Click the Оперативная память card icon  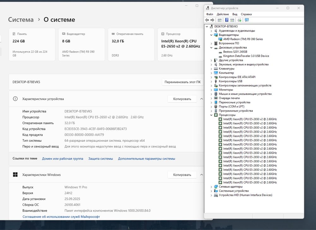click(x=113, y=34)
